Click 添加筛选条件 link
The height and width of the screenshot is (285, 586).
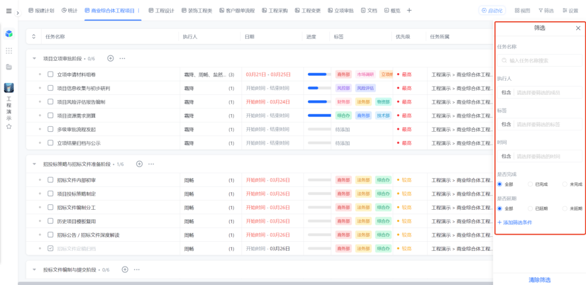pyautogui.click(x=514, y=222)
